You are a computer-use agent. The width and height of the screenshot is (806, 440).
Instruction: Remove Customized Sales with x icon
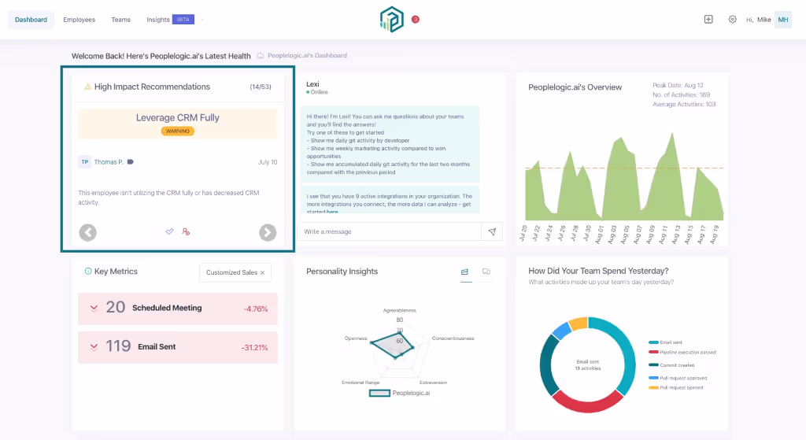[x=263, y=272]
